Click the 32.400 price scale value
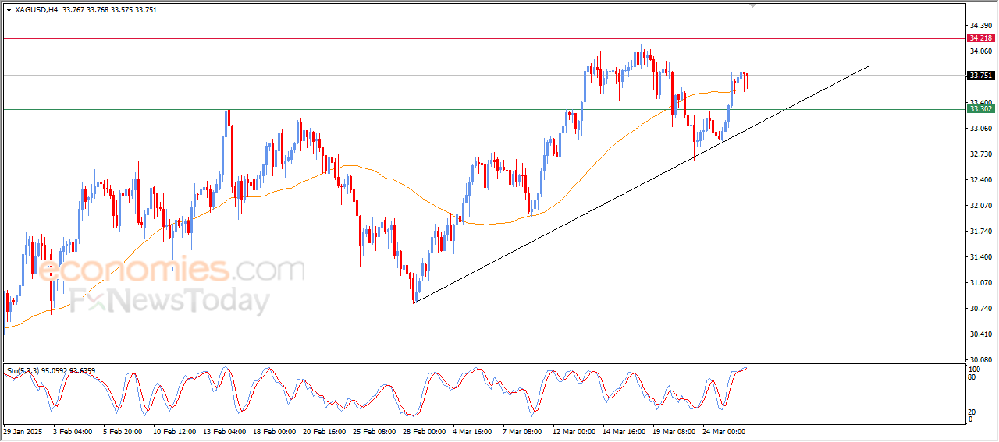 point(979,180)
